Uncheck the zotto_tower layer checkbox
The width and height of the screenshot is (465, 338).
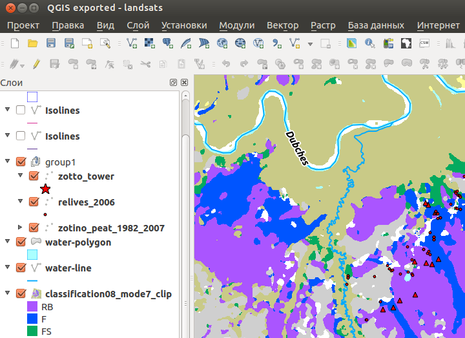tap(35, 176)
